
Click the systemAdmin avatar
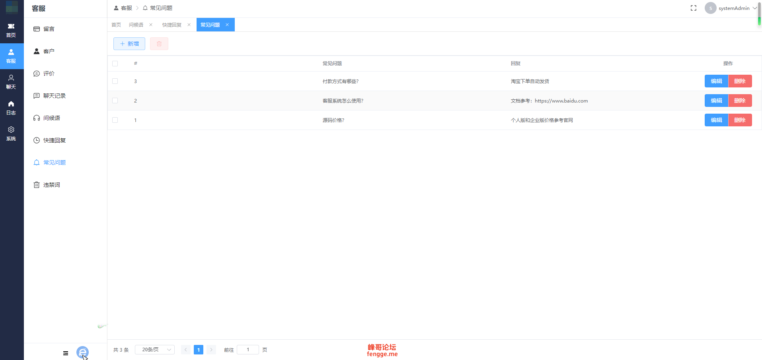click(x=711, y=8)
